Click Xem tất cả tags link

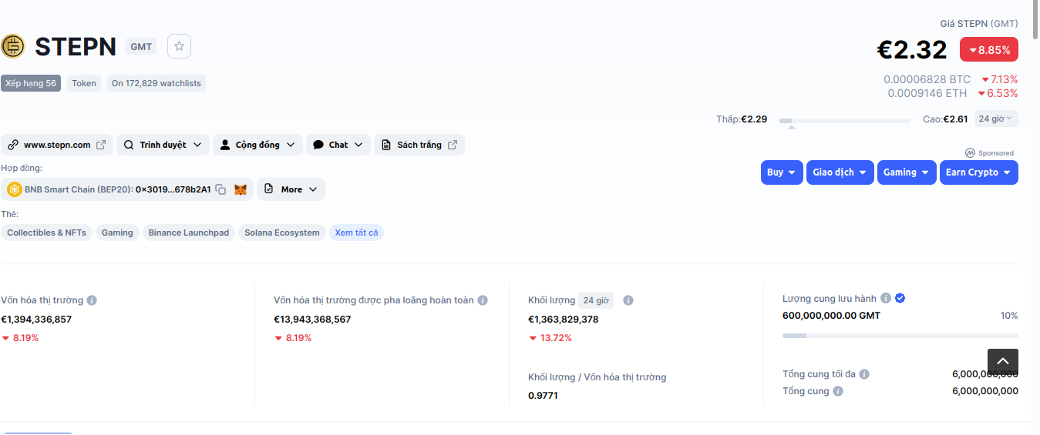pos(356,233)
